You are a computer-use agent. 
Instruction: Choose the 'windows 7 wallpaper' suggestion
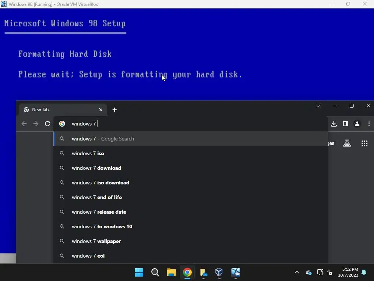click(x=191, y=241)
